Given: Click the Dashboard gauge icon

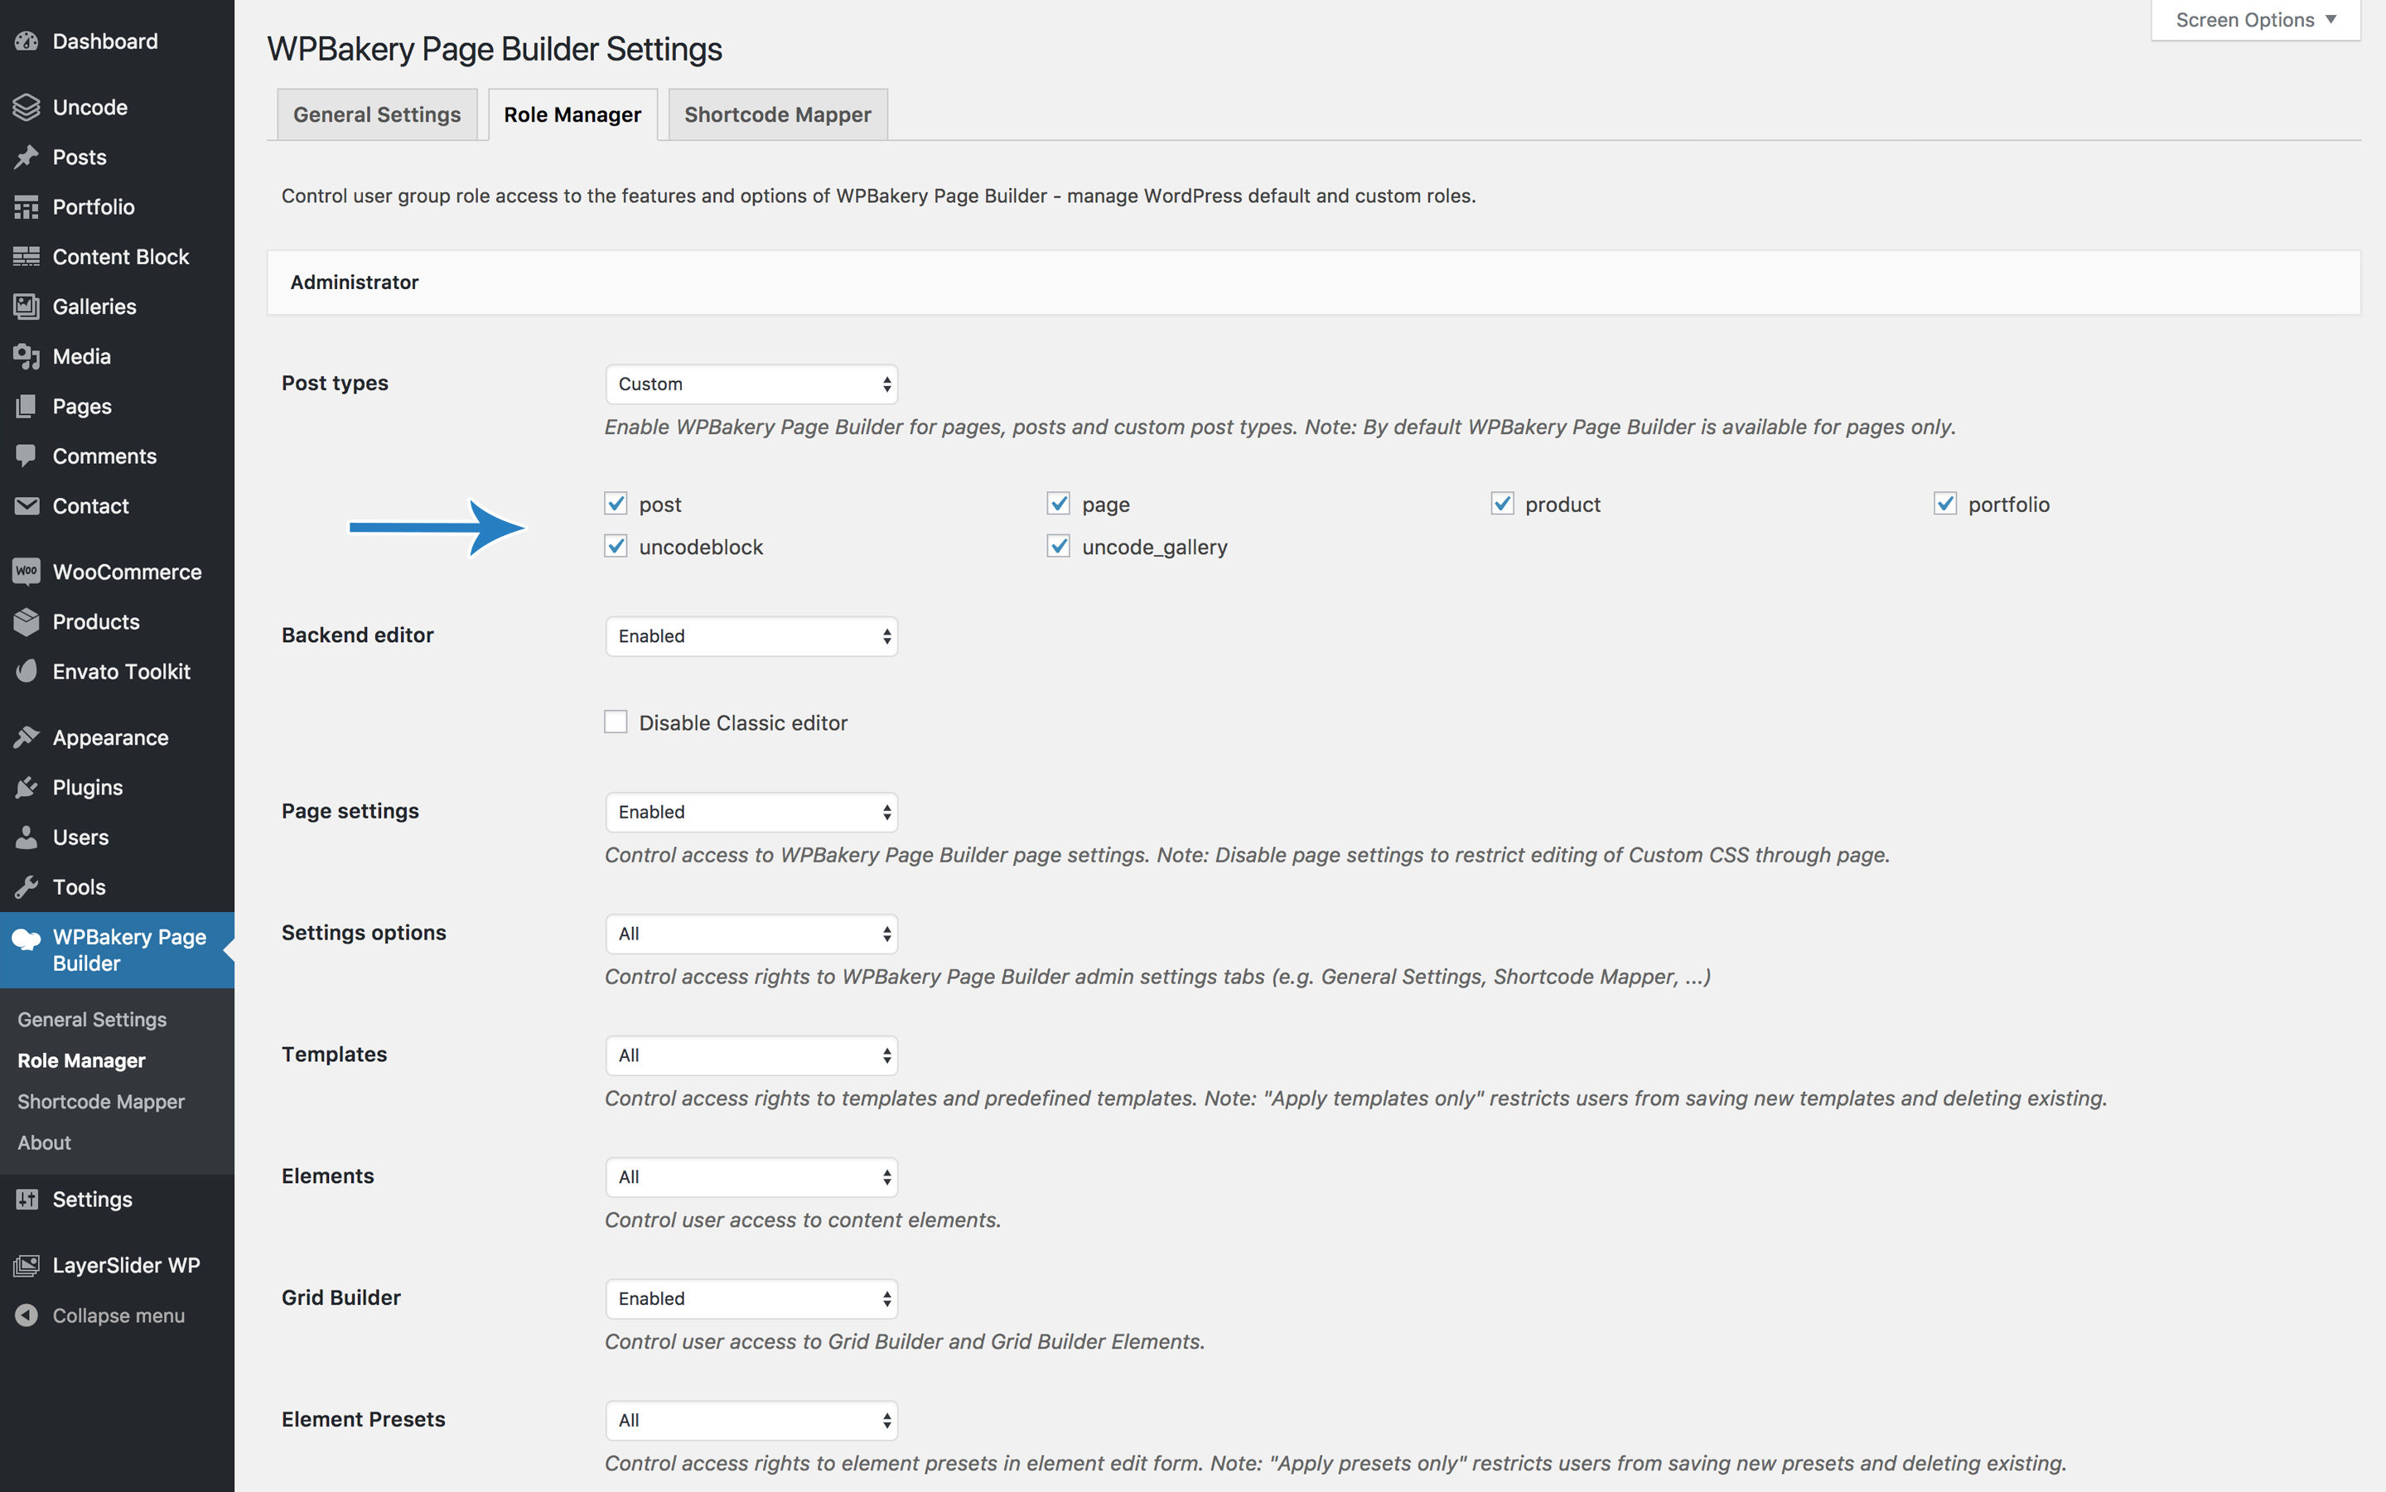Looking at the screenshot, I should [27, 41].
